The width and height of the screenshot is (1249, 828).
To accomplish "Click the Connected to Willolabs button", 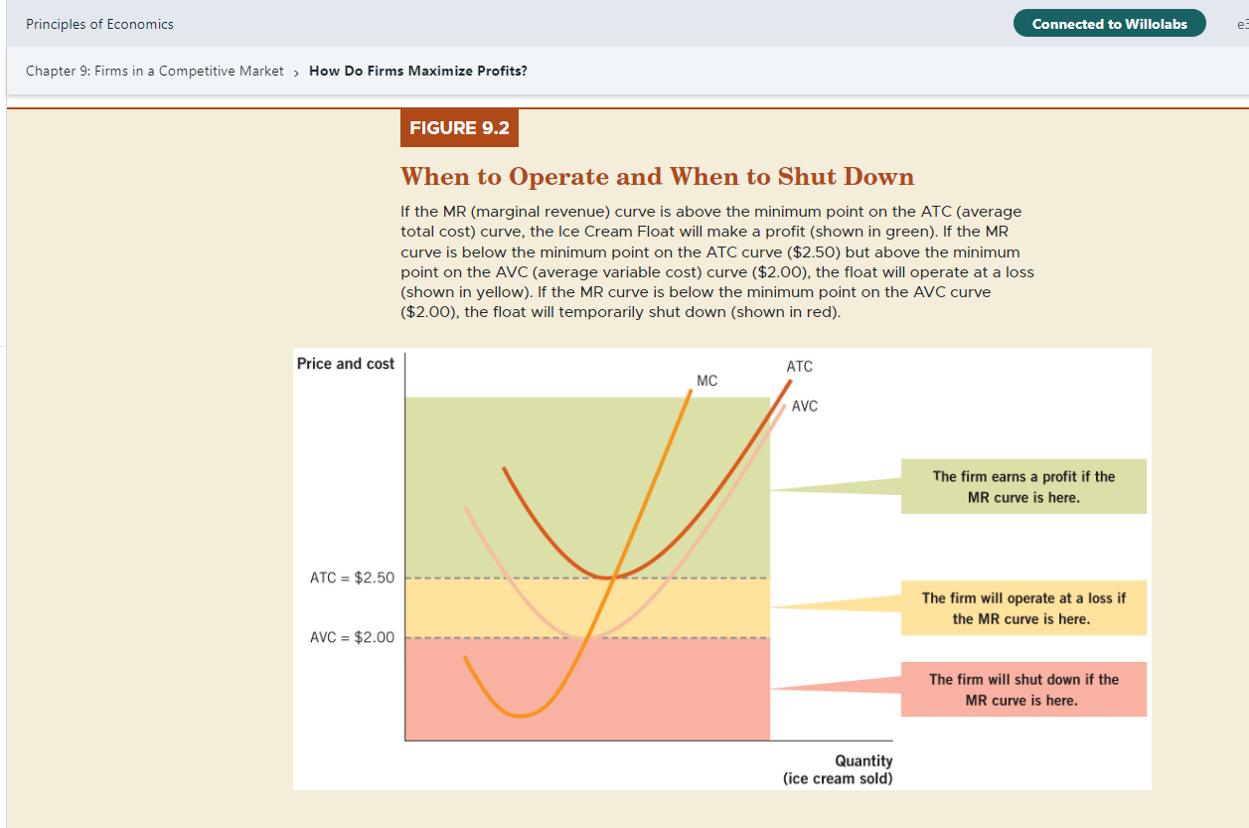I will point(1109,22).
